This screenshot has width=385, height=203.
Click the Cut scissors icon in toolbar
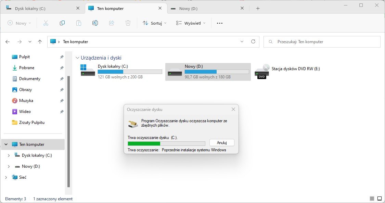coord(46,23)
